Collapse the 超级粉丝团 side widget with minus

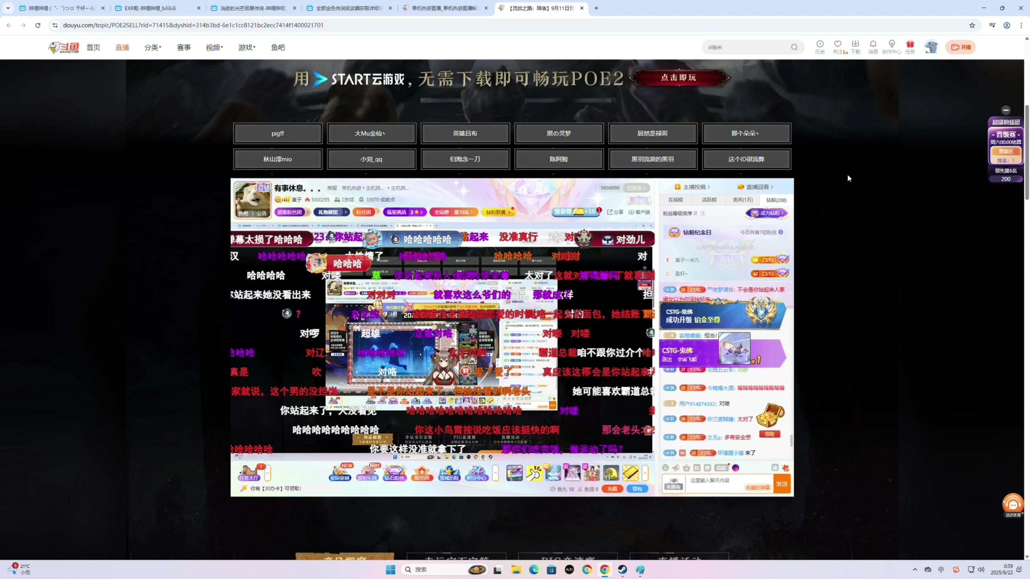pyautogui.click(x=1006, y=110)
